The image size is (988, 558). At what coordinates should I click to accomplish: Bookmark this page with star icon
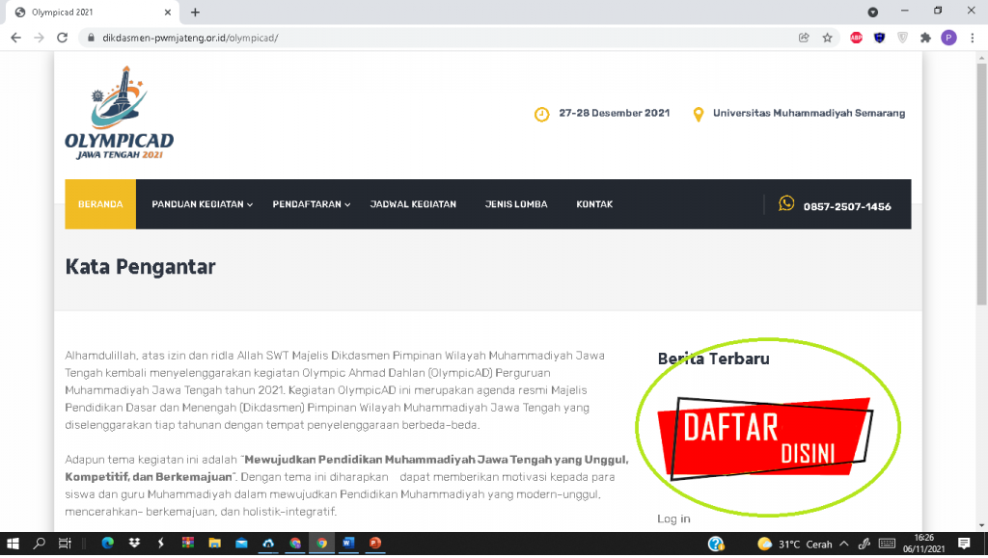pyautogui.click(x=827, y=38)
